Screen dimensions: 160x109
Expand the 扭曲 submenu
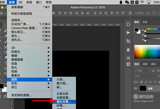(30, 64)
